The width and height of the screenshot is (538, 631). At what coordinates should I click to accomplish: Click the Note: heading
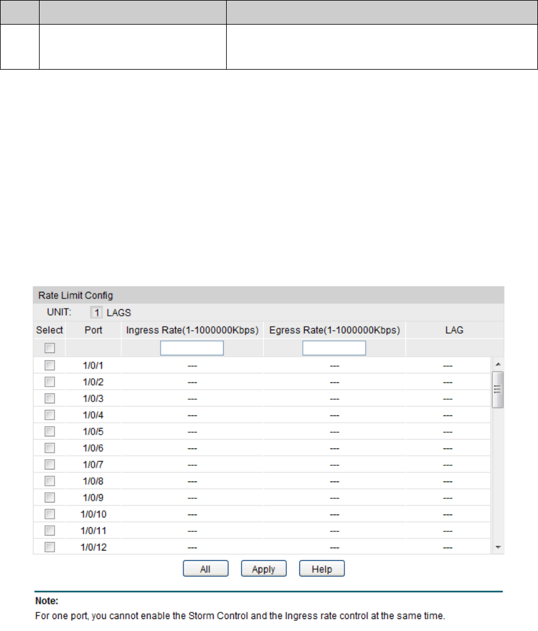pyautogui.click(x=47, y=601)
